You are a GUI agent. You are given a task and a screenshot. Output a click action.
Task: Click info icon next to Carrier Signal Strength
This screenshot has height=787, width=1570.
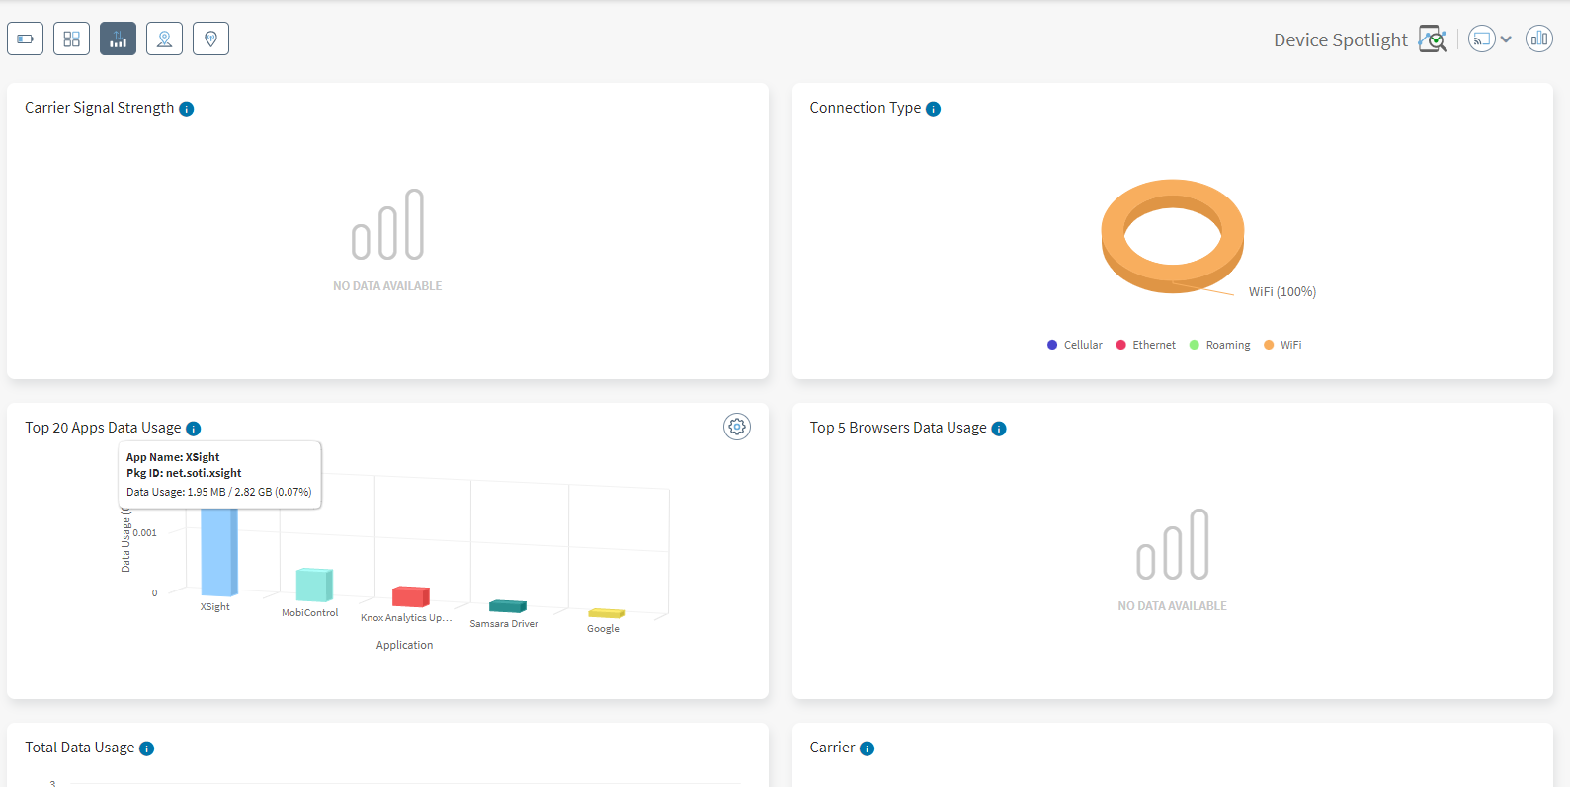[x=186, y=109]
